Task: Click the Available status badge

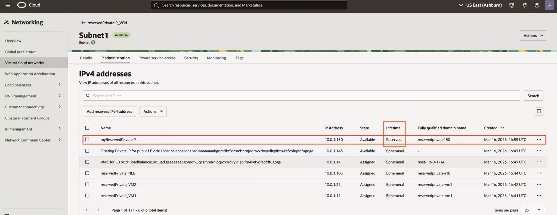Action: (121, 35)
